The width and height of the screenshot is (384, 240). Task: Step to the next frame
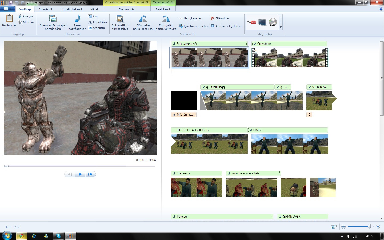[x=90, y=174]
